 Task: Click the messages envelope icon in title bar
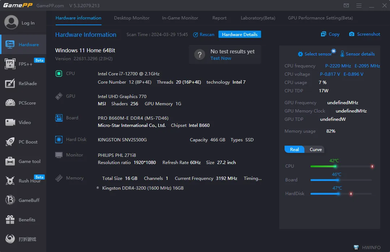[x=346, y=5]
